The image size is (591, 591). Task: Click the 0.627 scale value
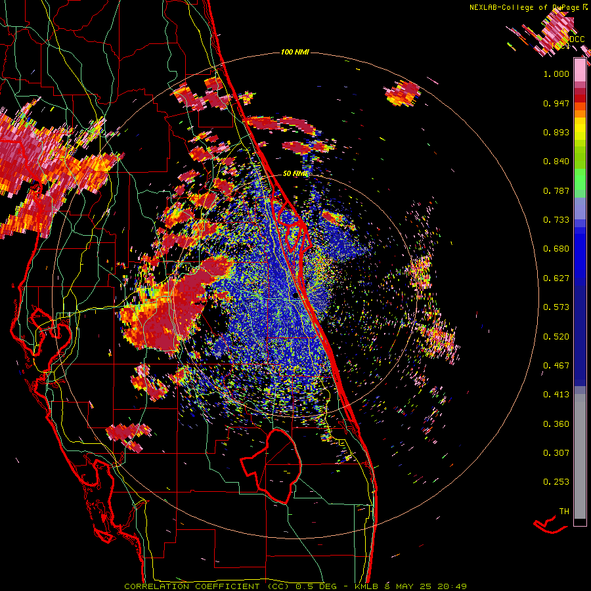click(x=556, y=278)
